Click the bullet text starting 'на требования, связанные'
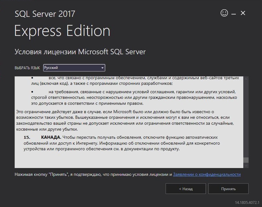The image size is (262, 207). click(134, 97)
